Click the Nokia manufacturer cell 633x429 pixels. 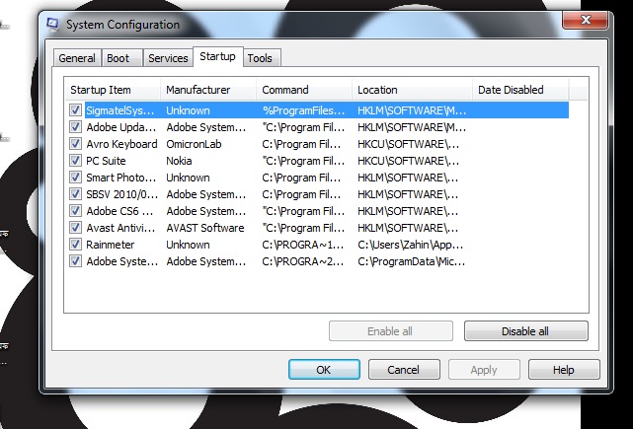click(179, 161)
